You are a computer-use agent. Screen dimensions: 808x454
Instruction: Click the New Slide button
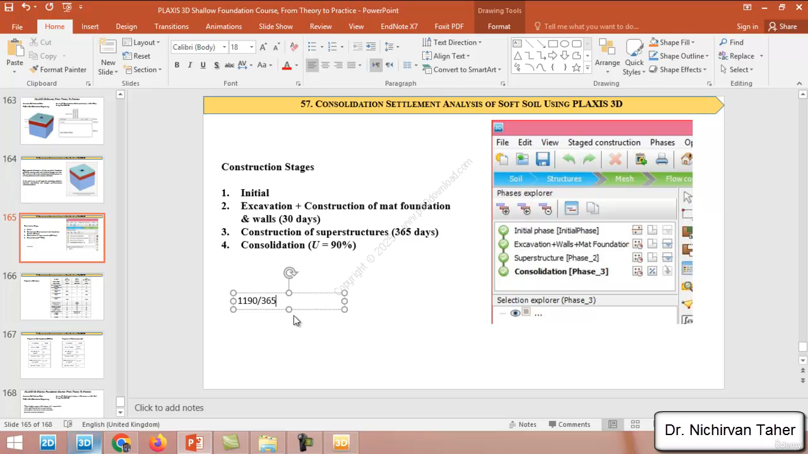click(x=108, y=57)
